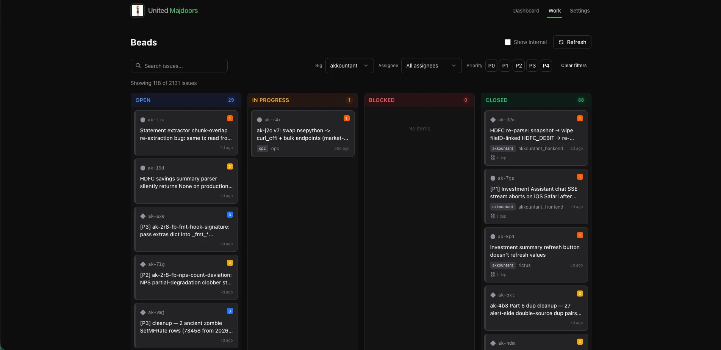Open the All assignees dropdown

[431, 66]
